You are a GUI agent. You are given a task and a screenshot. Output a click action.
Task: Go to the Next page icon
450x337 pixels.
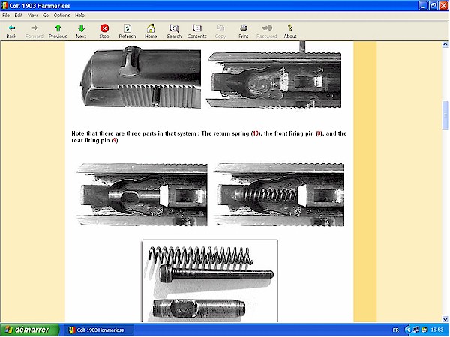click(81, 28)
